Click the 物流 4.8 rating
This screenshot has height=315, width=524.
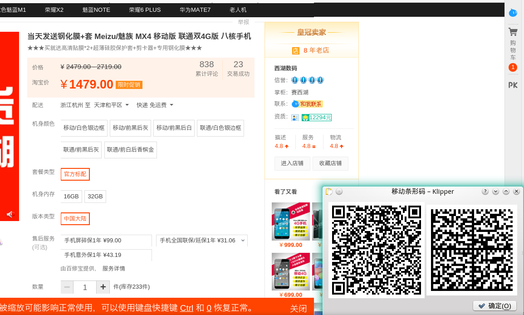tap(337, 142)
